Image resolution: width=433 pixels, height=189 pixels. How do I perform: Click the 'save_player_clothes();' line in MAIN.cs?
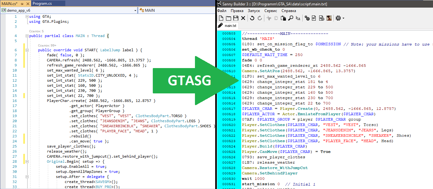71,146
